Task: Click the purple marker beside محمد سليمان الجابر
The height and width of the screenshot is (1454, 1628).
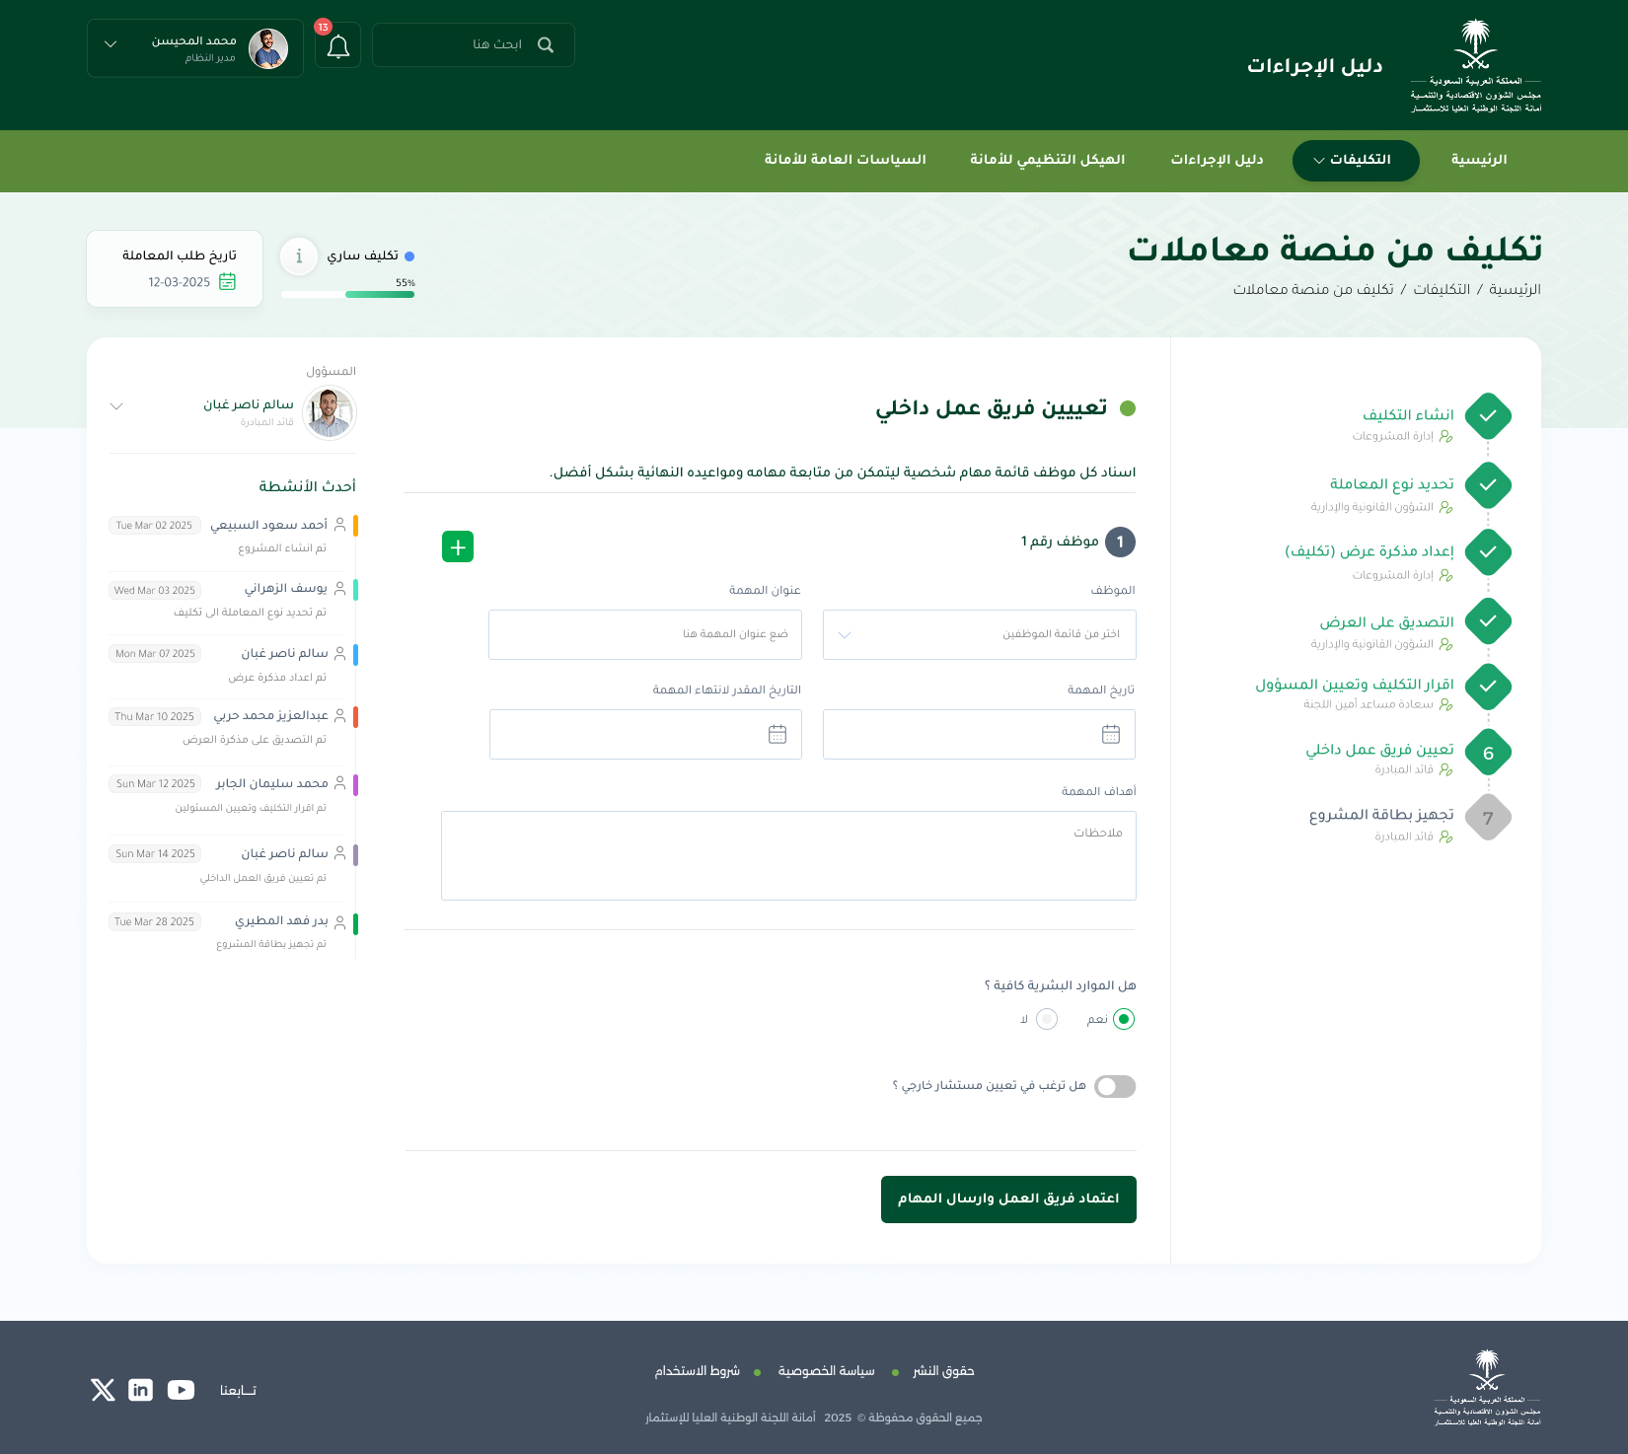Action: (355, 785)
